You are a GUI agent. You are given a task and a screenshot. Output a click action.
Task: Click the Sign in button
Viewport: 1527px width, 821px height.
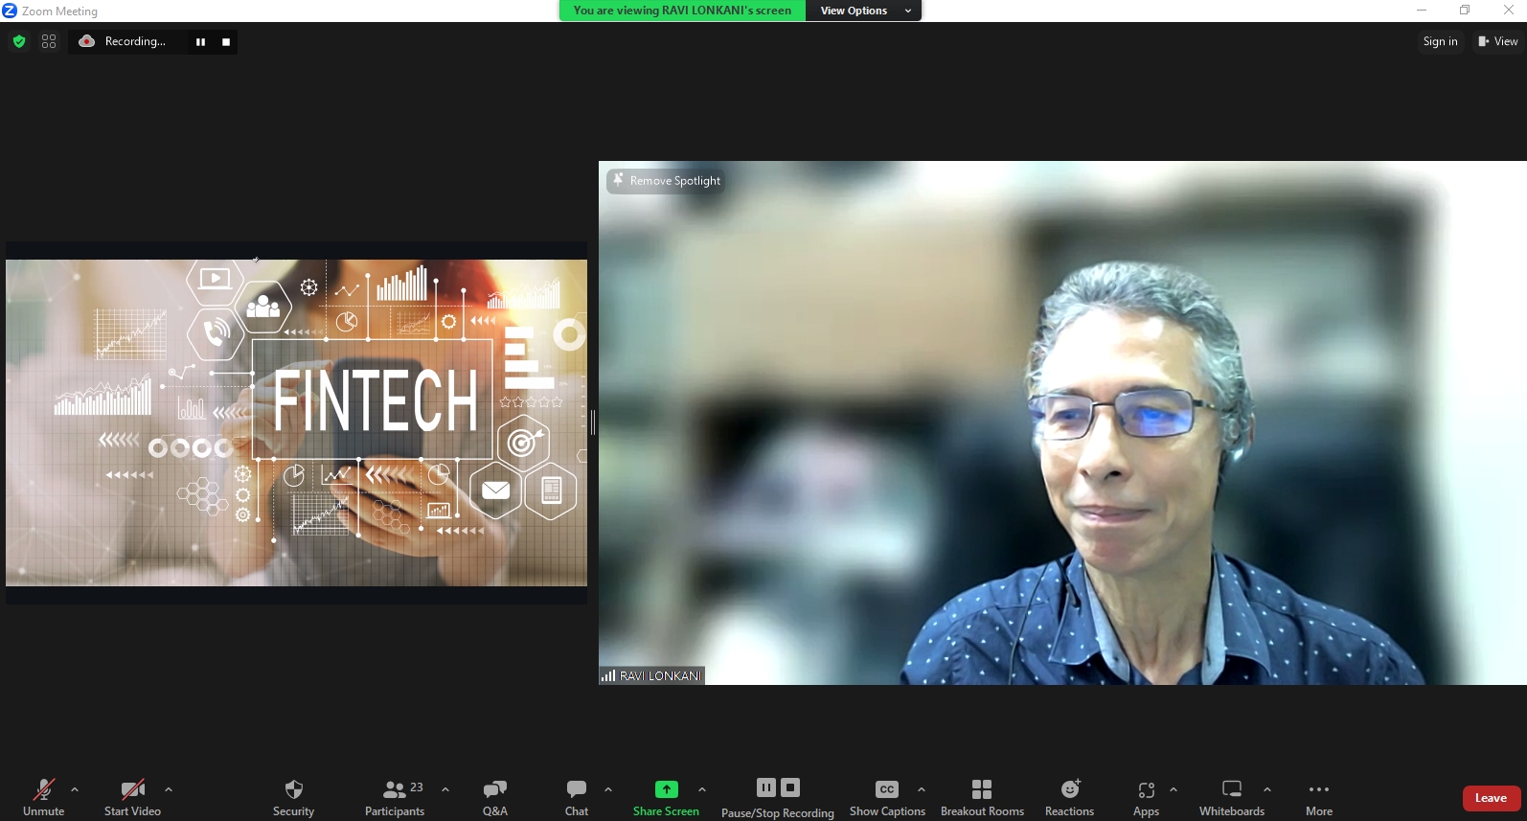tap(1440, 41)
